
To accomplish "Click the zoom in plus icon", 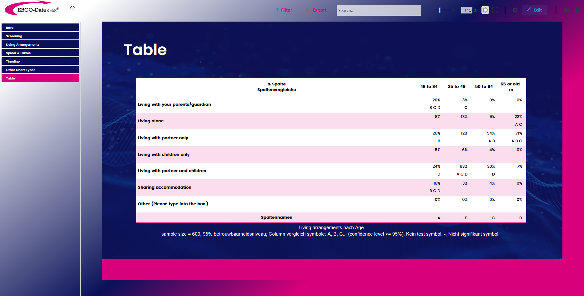I will click(454, 10).
